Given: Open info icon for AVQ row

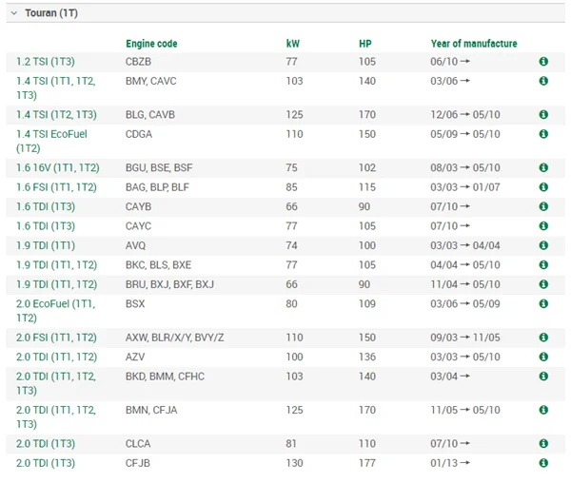Looking at the screenshot, I should pyautogui.click(x=543, y=245).
